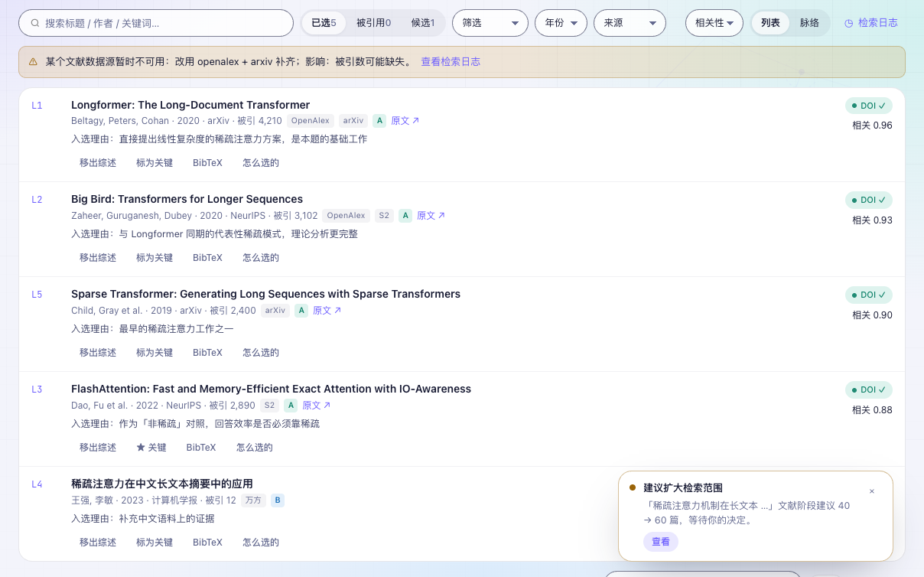Viewport: 924px width, 577px height.
Task: Open the Big Bird paper title
Action: tap(187, 199)
